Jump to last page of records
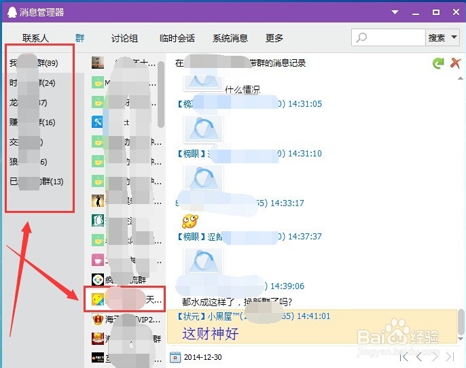The image size is (466, 368). 450,356
